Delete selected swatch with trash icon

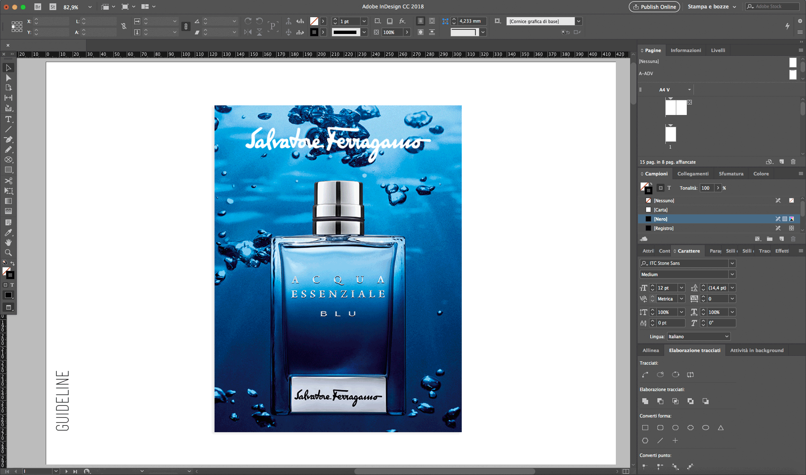[793, 239]
